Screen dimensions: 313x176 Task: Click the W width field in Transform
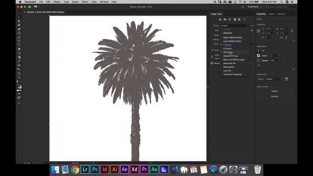click(284, 29)
